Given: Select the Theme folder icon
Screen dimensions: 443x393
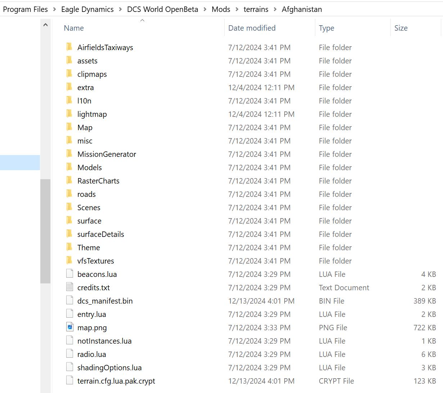Looking at the screenshot, I should [x=69, y=247].
